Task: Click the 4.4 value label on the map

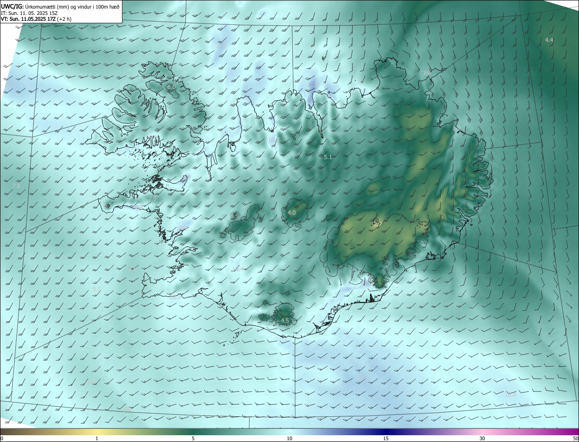Action: click(549, 40)
